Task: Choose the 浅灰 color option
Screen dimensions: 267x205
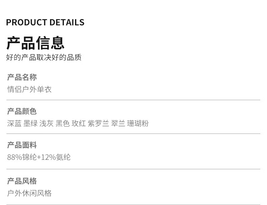Action: click(47, 123)
